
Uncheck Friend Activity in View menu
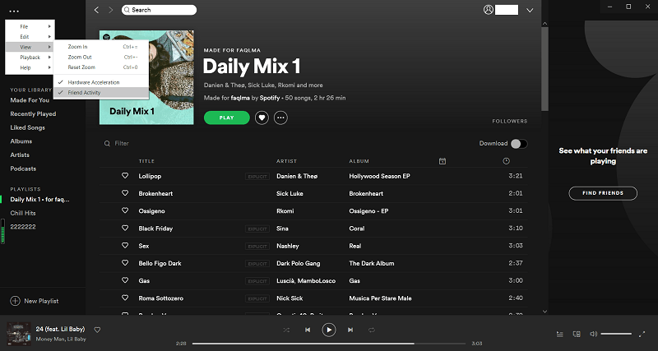coord(101,93)
